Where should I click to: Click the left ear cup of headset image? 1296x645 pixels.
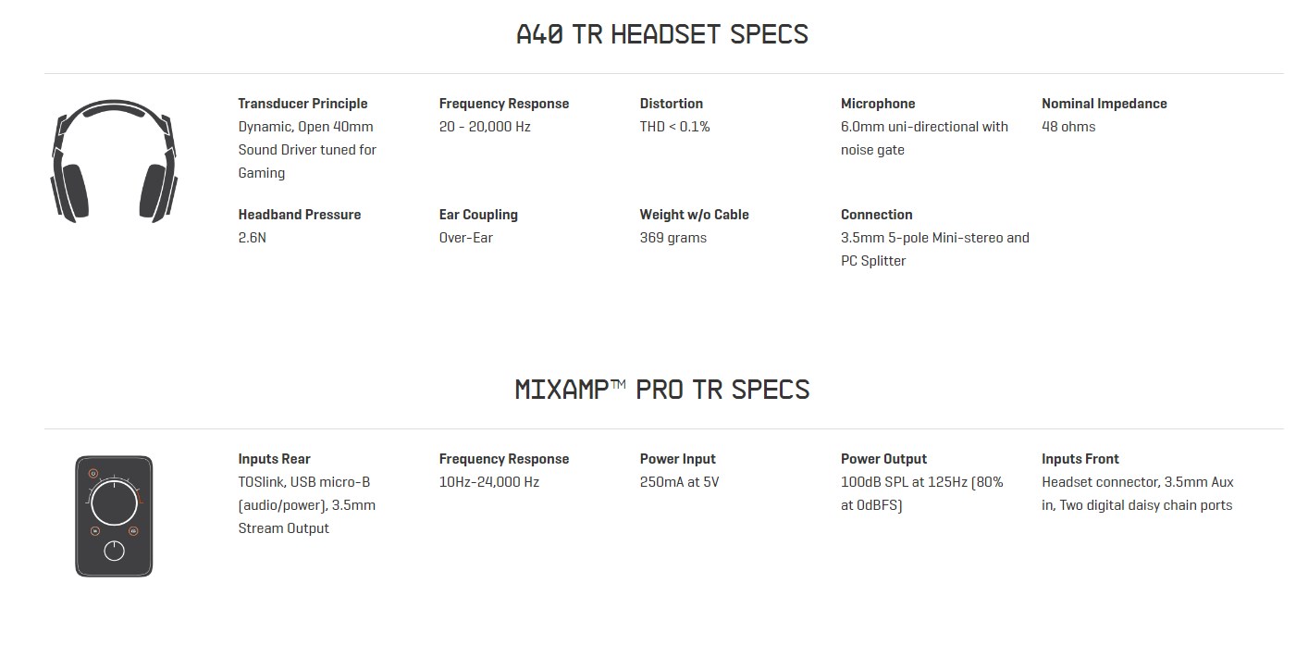[x=70, y=192]
